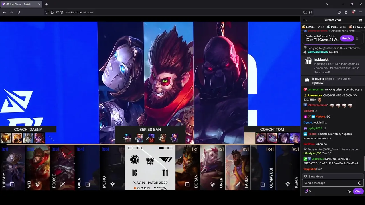Click replay2315 username in chat
365x205 pixels.
tap(315, 128)
